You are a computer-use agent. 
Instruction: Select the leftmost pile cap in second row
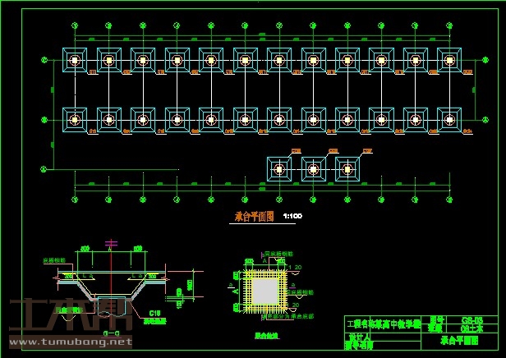click(75, 119)
